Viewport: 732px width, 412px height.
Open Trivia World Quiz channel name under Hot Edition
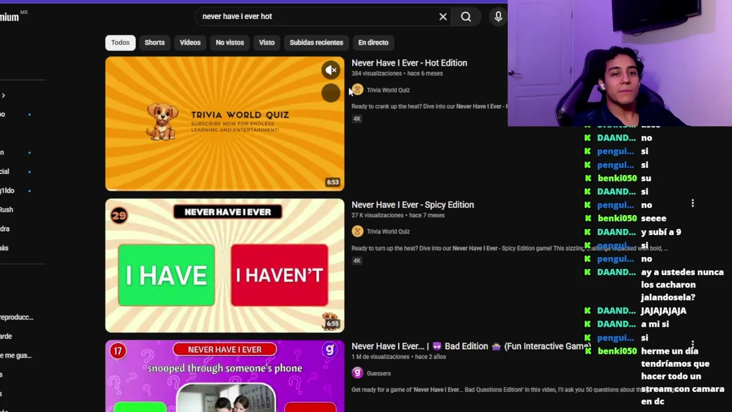pos(388,90)
